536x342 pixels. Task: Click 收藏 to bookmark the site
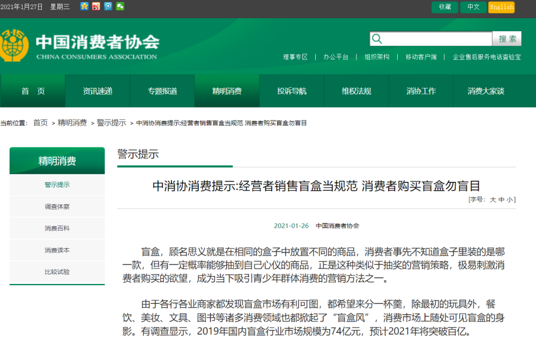444,7
